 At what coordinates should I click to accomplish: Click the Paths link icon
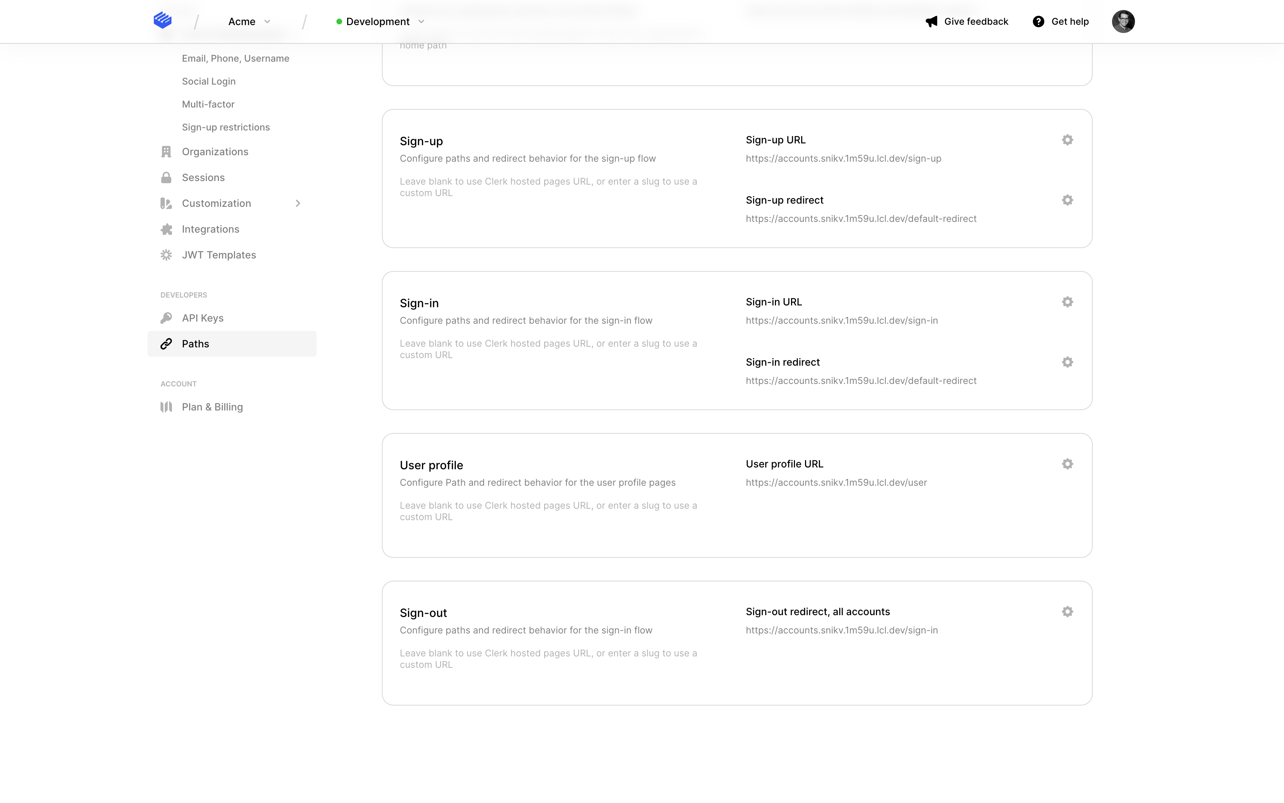[x=166, y=344]
